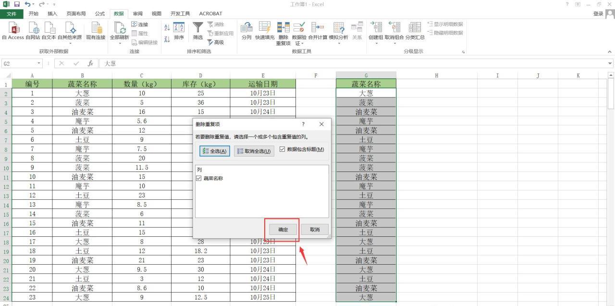
Task: Click Consolidate (合并计算) icon
Action: coord(318,31)
